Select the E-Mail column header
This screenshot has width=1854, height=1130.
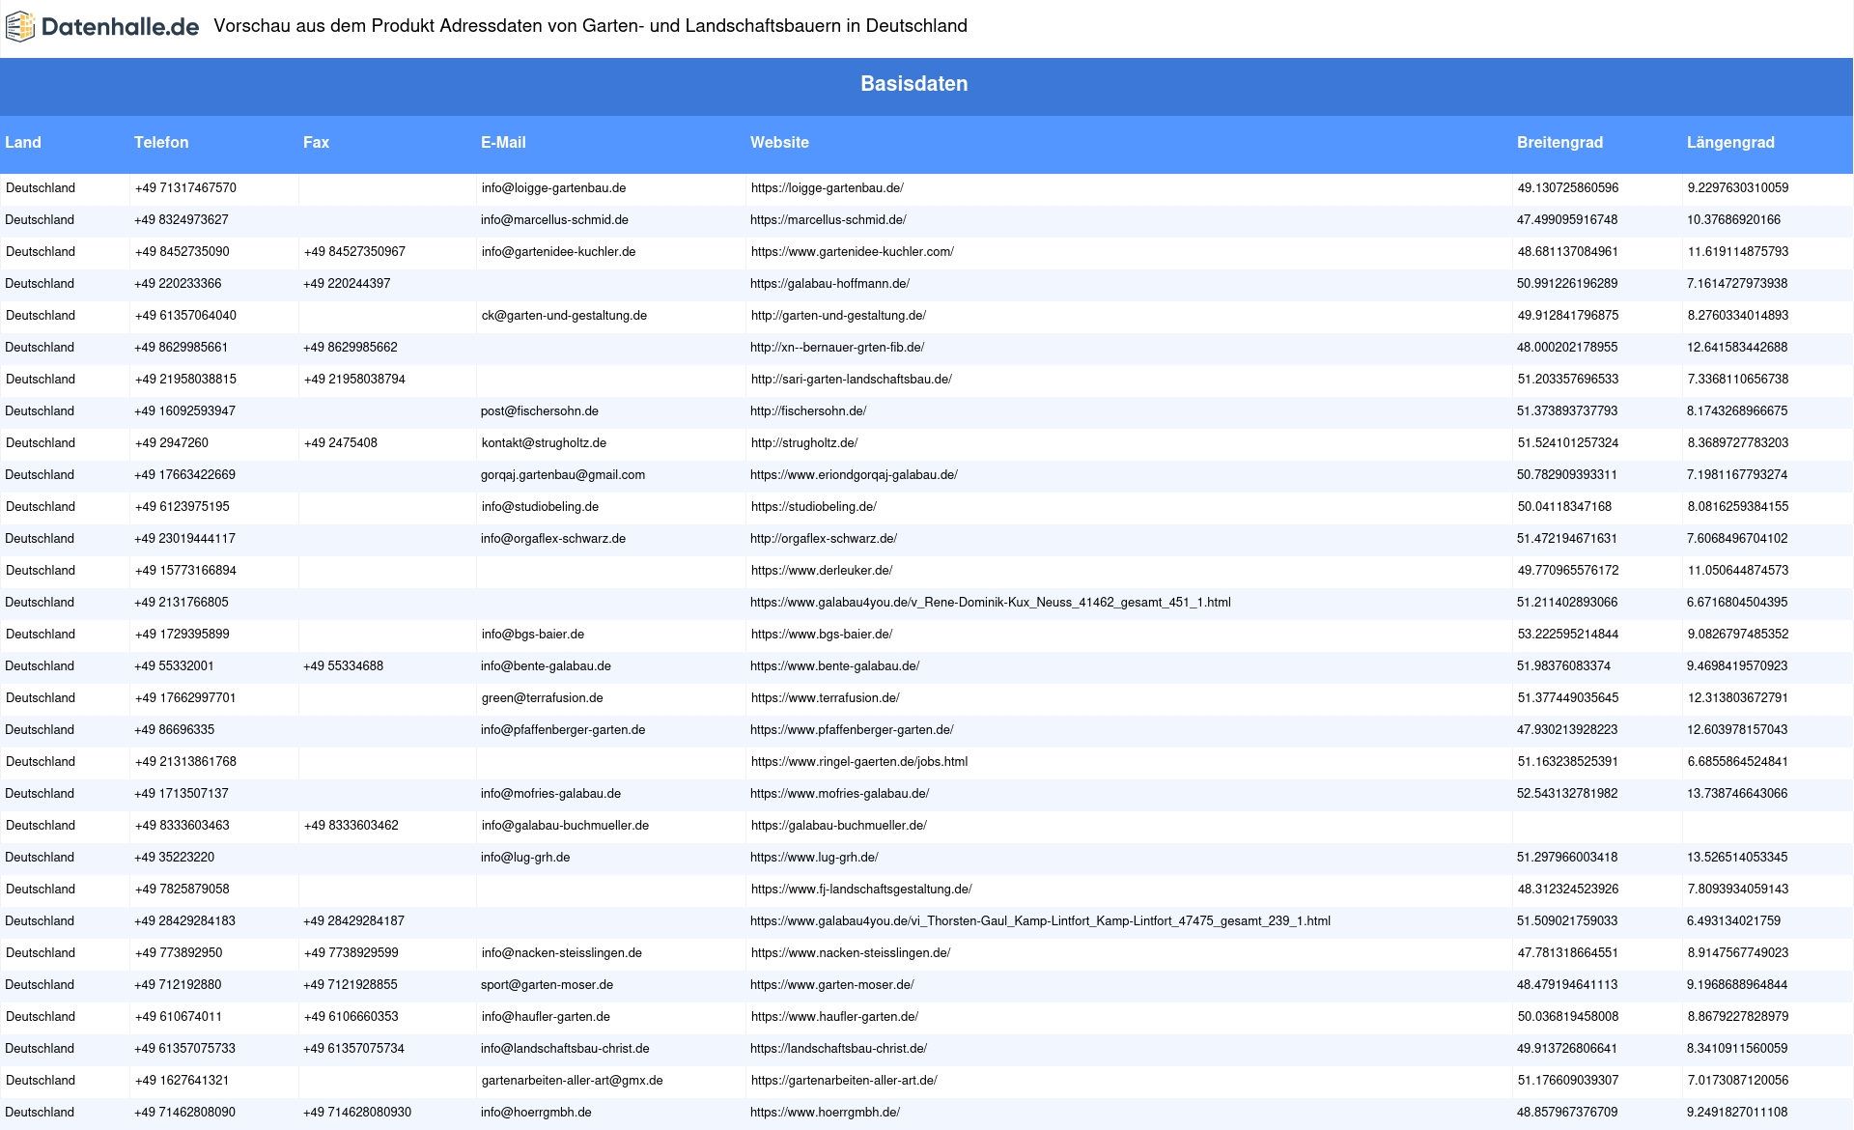click(x=503, y=142)
